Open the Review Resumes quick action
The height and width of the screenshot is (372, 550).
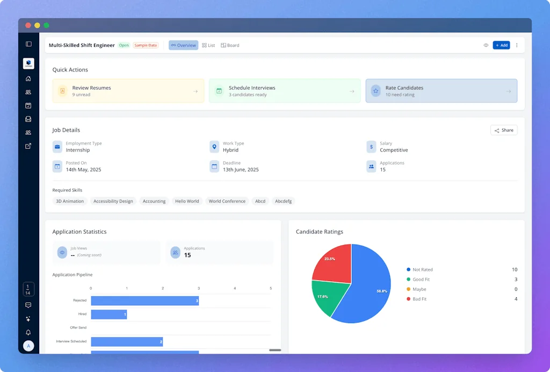coord(128,91)
